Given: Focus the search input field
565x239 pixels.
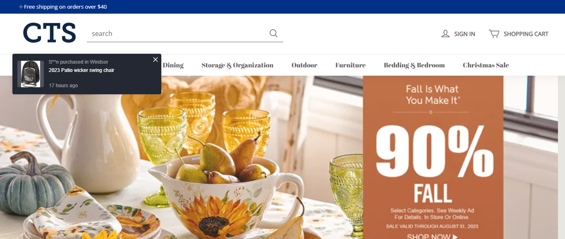Looking at the screenshot, I should click(178, 33).
